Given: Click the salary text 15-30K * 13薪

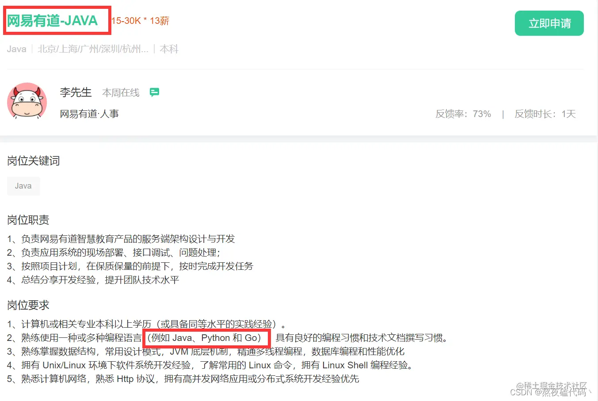Looking at the screenshot, I should (140, 21).
